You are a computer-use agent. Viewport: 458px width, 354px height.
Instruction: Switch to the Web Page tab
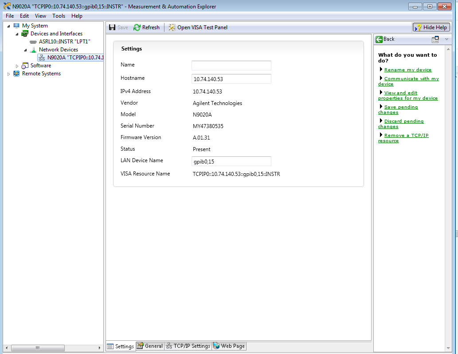(229, 346)
